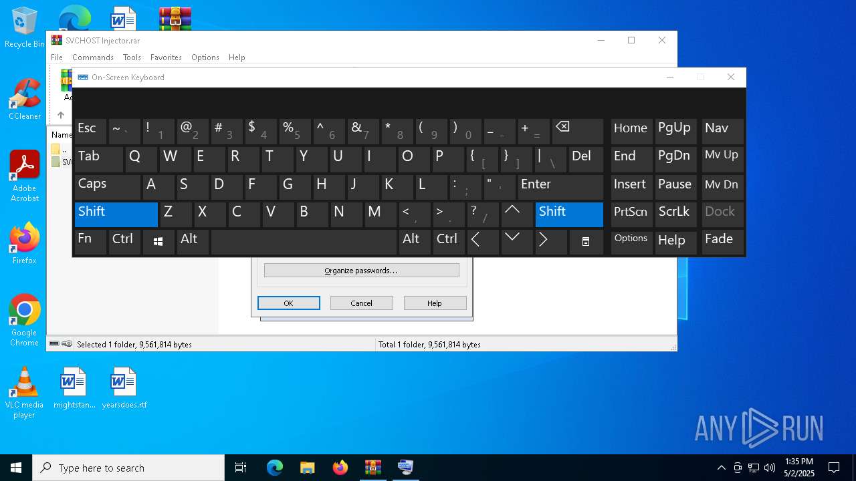Toggle the Caps lock key
Screen dimensions: 856x481
coord(108,187)
